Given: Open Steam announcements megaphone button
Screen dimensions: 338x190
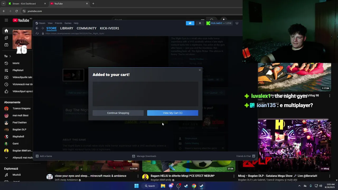Looking at the screenshot, I should point(190,23).
